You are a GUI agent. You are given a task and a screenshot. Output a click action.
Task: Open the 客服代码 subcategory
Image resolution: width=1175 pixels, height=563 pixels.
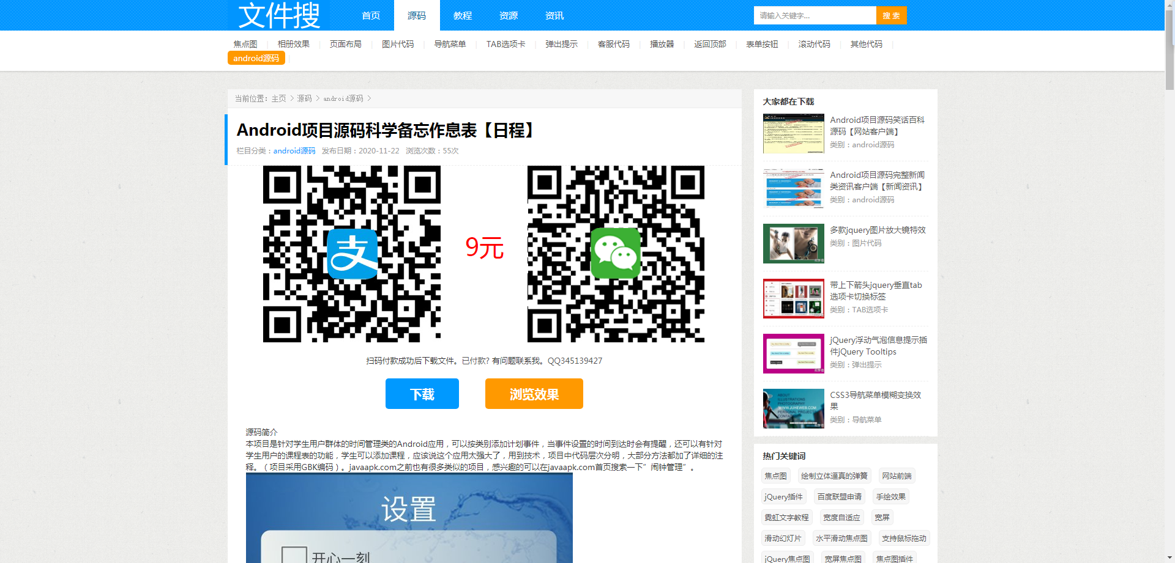pos(614,44)
